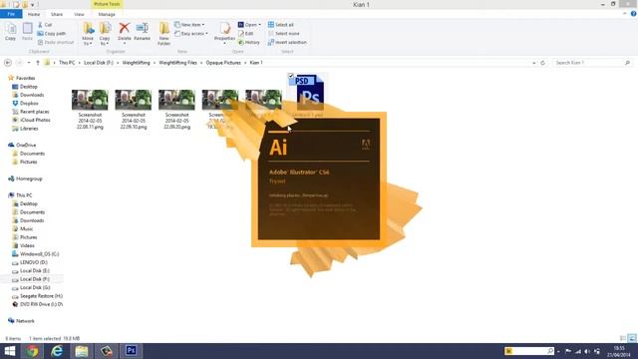Switch to the Share ribbon tab

[57, 14]
